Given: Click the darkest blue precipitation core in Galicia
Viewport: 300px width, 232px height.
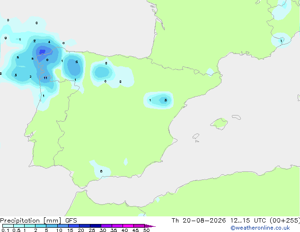Looking at the screenshot, I should pyautogui.click(x=42, y=52).
